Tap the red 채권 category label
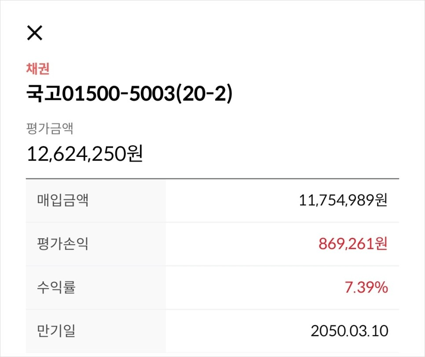Viewport: 425px width, 357px height. click(38, 69)
